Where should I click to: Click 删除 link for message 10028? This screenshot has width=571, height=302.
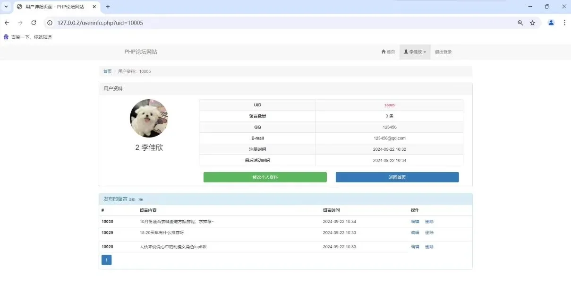coord(428,246)
